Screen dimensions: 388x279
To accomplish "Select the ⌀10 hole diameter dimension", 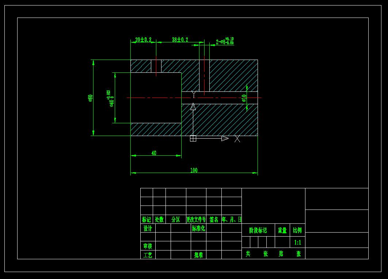I will [244, 98].
